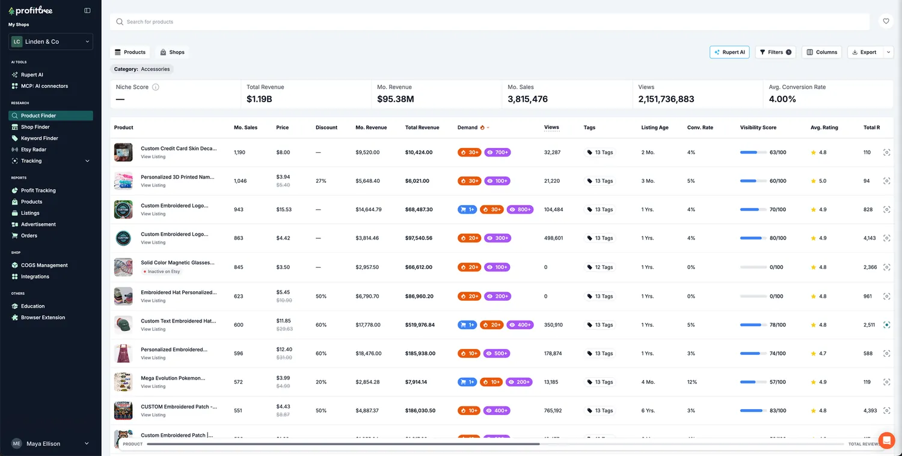Open the favorites heart icon

(x=886, y=22)
